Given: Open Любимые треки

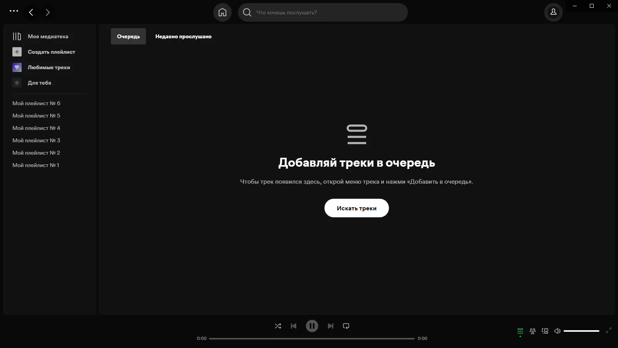Looking at the screenshot, I should (49, 67).
